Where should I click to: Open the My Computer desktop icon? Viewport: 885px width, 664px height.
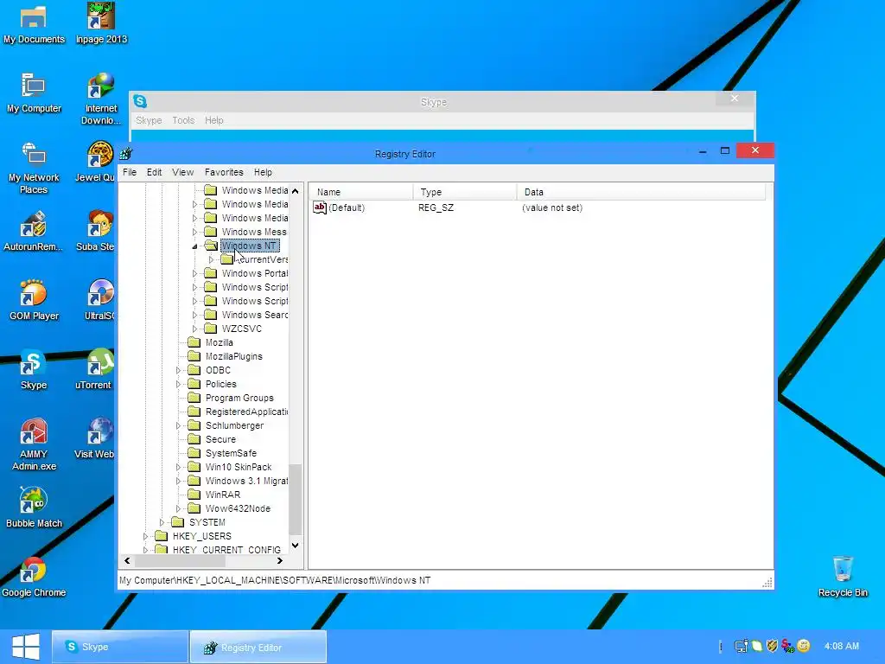click(x=34, y=93)
